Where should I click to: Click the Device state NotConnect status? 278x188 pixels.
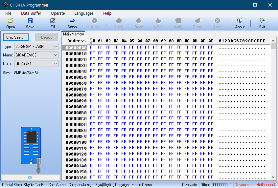click(255, 185)
